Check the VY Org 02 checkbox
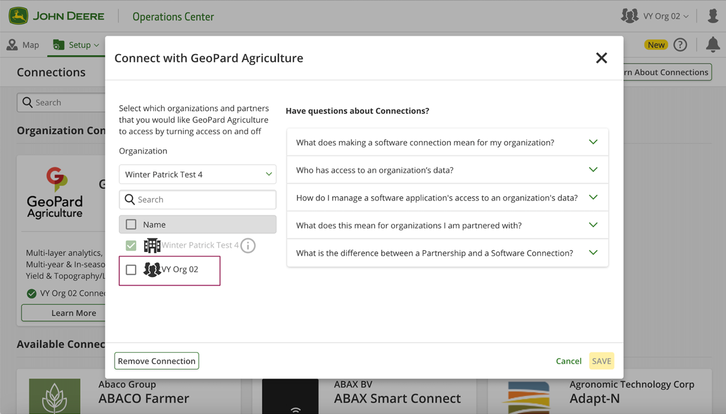This screenshot has height=414, width=726. tap(131, 270)
